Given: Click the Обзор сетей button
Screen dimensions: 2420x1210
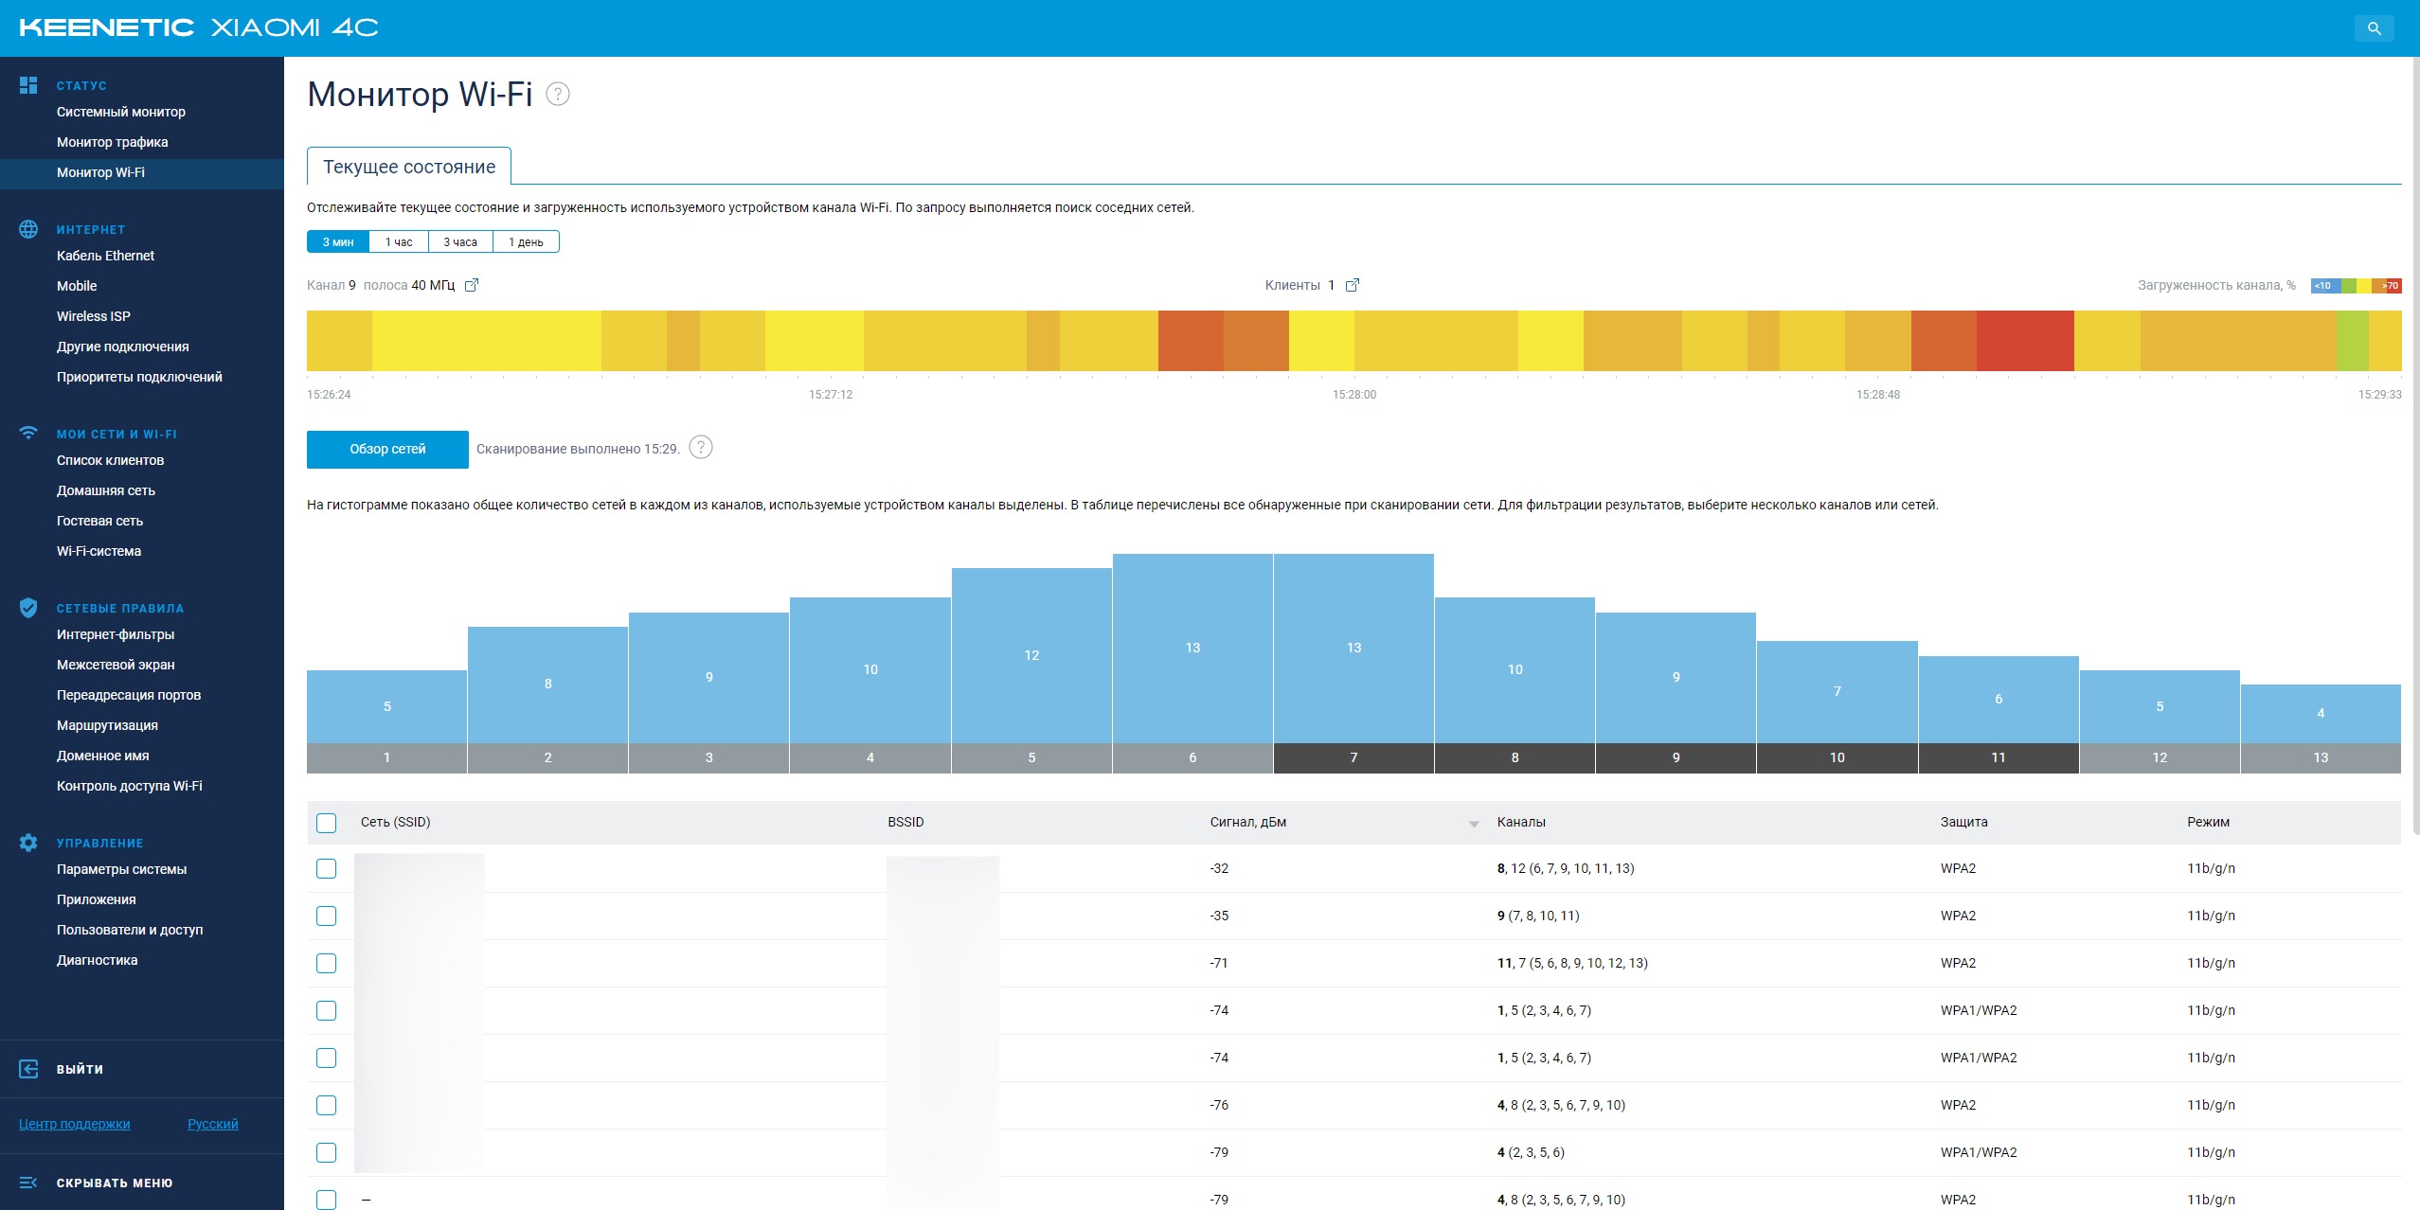Looking at the screenshot, I should tap(387, 449).
